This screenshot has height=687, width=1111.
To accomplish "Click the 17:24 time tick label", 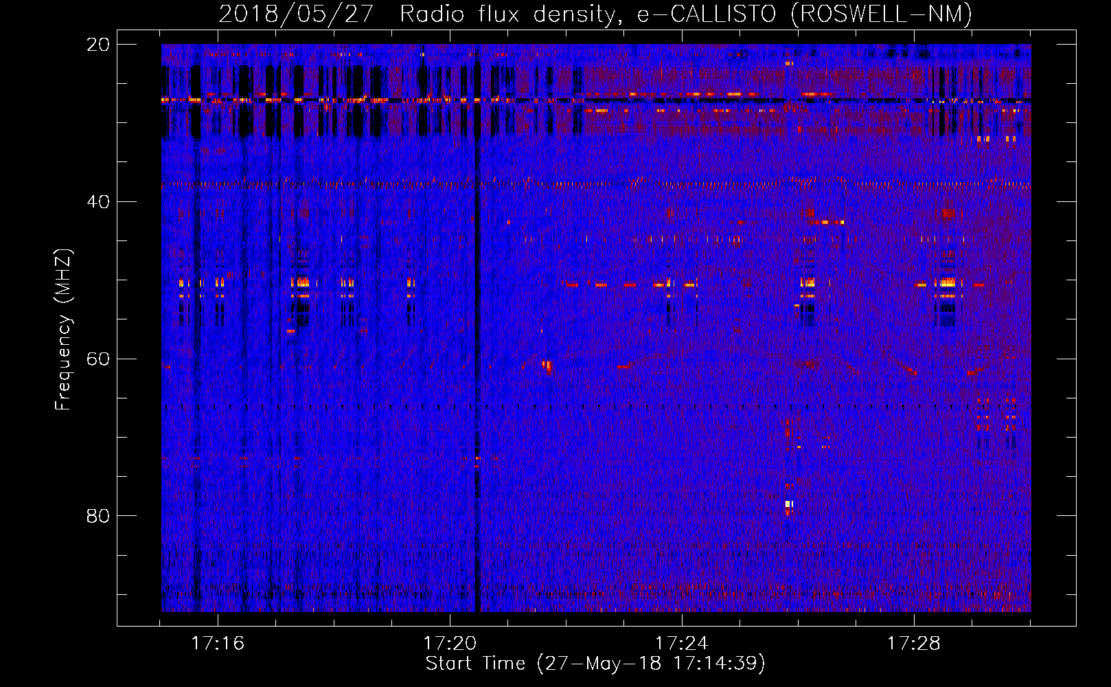I will pos(682,644).
